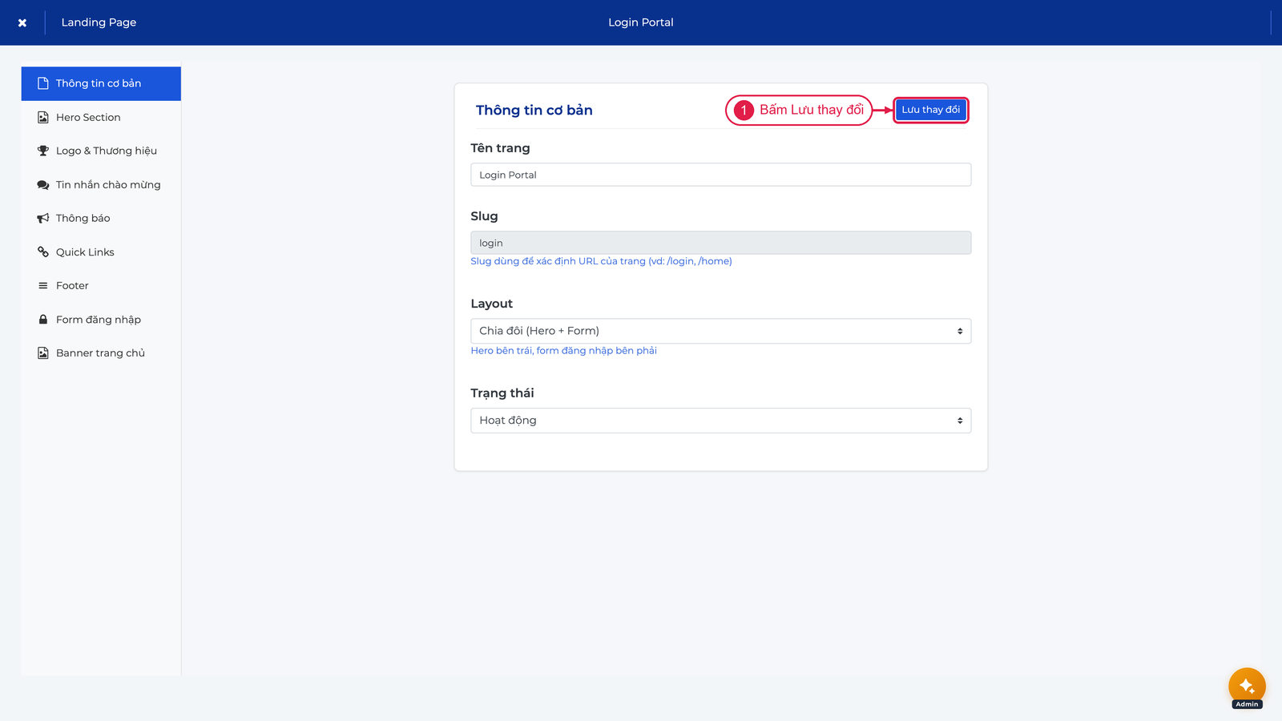This screenshot has height=721, width=1282.
Task: Click the image icon for Banner trang chủ
Action: point(43,353)
